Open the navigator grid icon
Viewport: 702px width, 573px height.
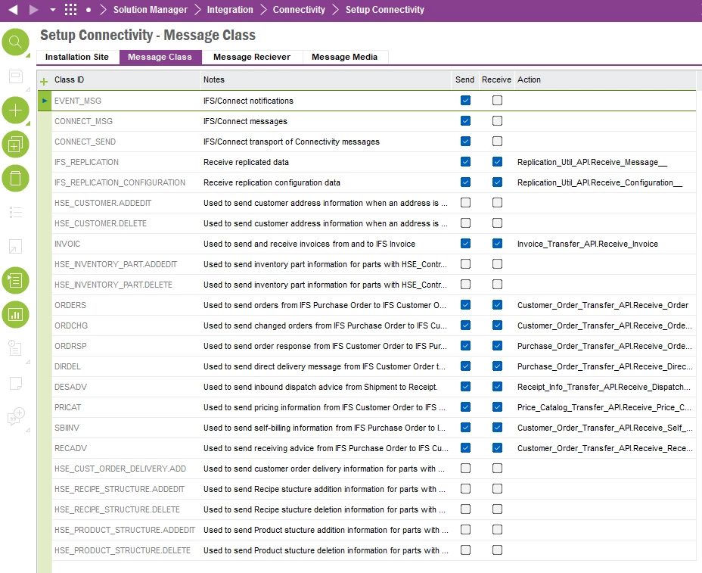tap(70, 10)
